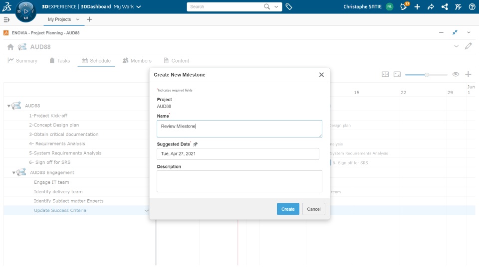
Task: Open the Content tab
Action: pos(176,61)
